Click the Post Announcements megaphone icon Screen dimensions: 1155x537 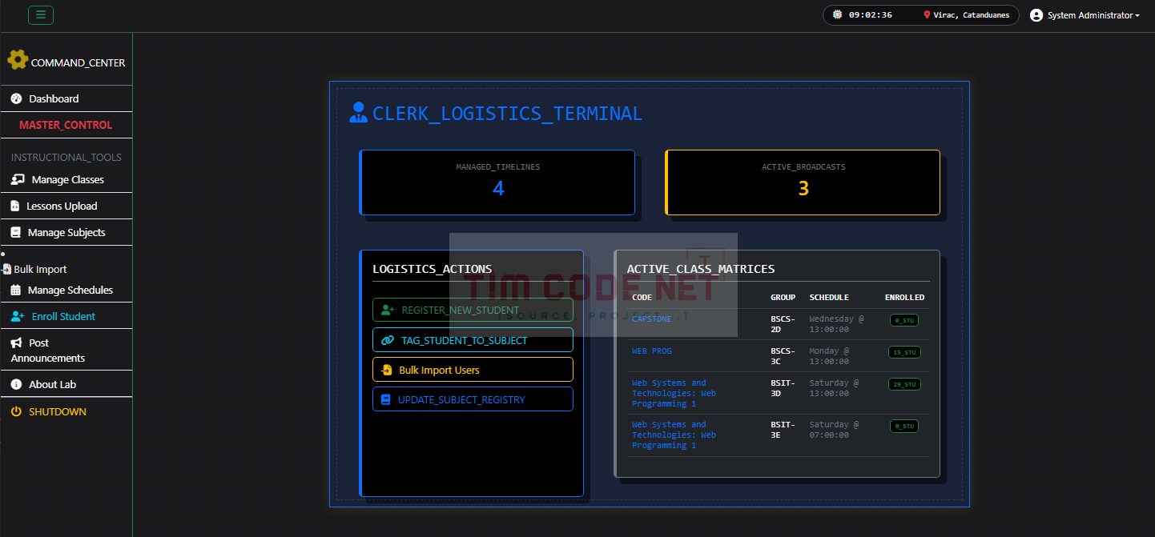pyautogui.click(x=16, y=343)
